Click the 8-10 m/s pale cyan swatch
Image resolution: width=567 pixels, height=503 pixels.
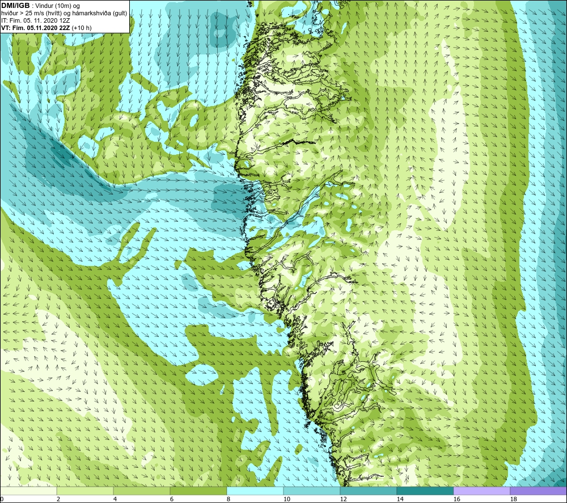coord(255,491)
